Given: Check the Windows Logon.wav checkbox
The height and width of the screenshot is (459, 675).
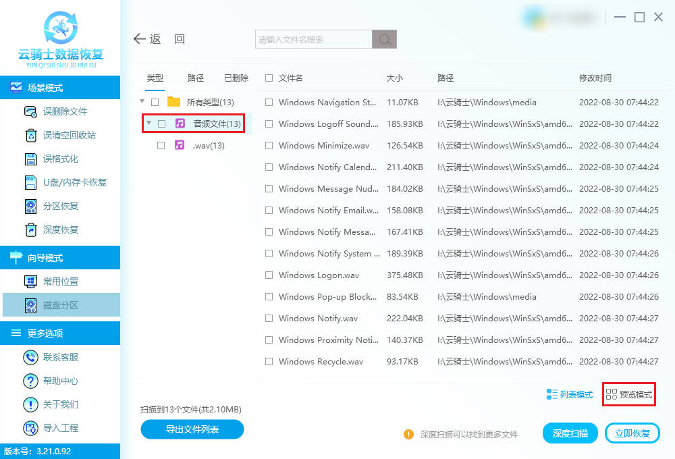Looking at the screenshot, I should (269, 275).
